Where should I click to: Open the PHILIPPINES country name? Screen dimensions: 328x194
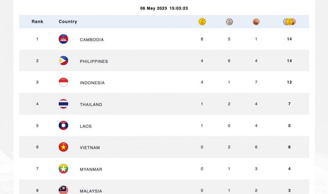pyautogui.click(x=94, y=61)
